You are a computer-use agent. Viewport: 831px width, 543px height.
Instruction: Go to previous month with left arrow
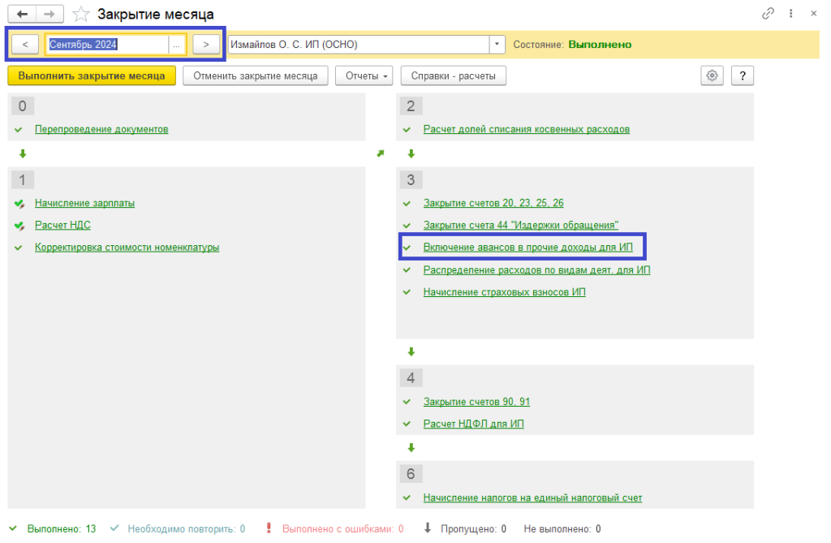point(26,45)
